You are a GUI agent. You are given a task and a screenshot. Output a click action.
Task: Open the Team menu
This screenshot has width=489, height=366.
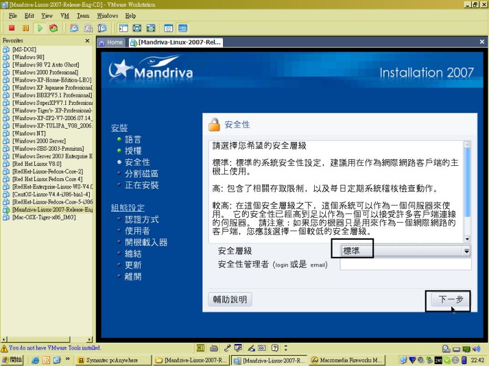83,16
